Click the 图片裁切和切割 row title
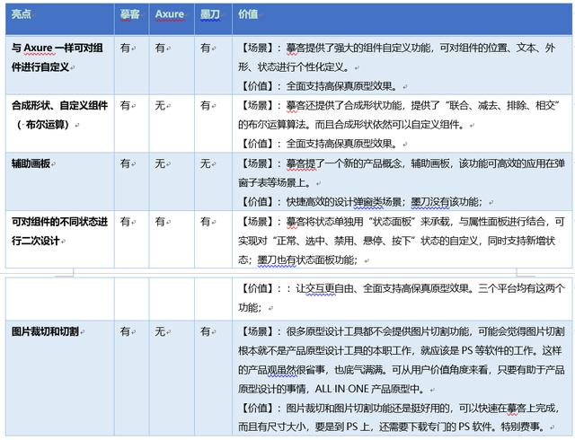The width and height of the screenshot is (575, 440). pos(45,331)
